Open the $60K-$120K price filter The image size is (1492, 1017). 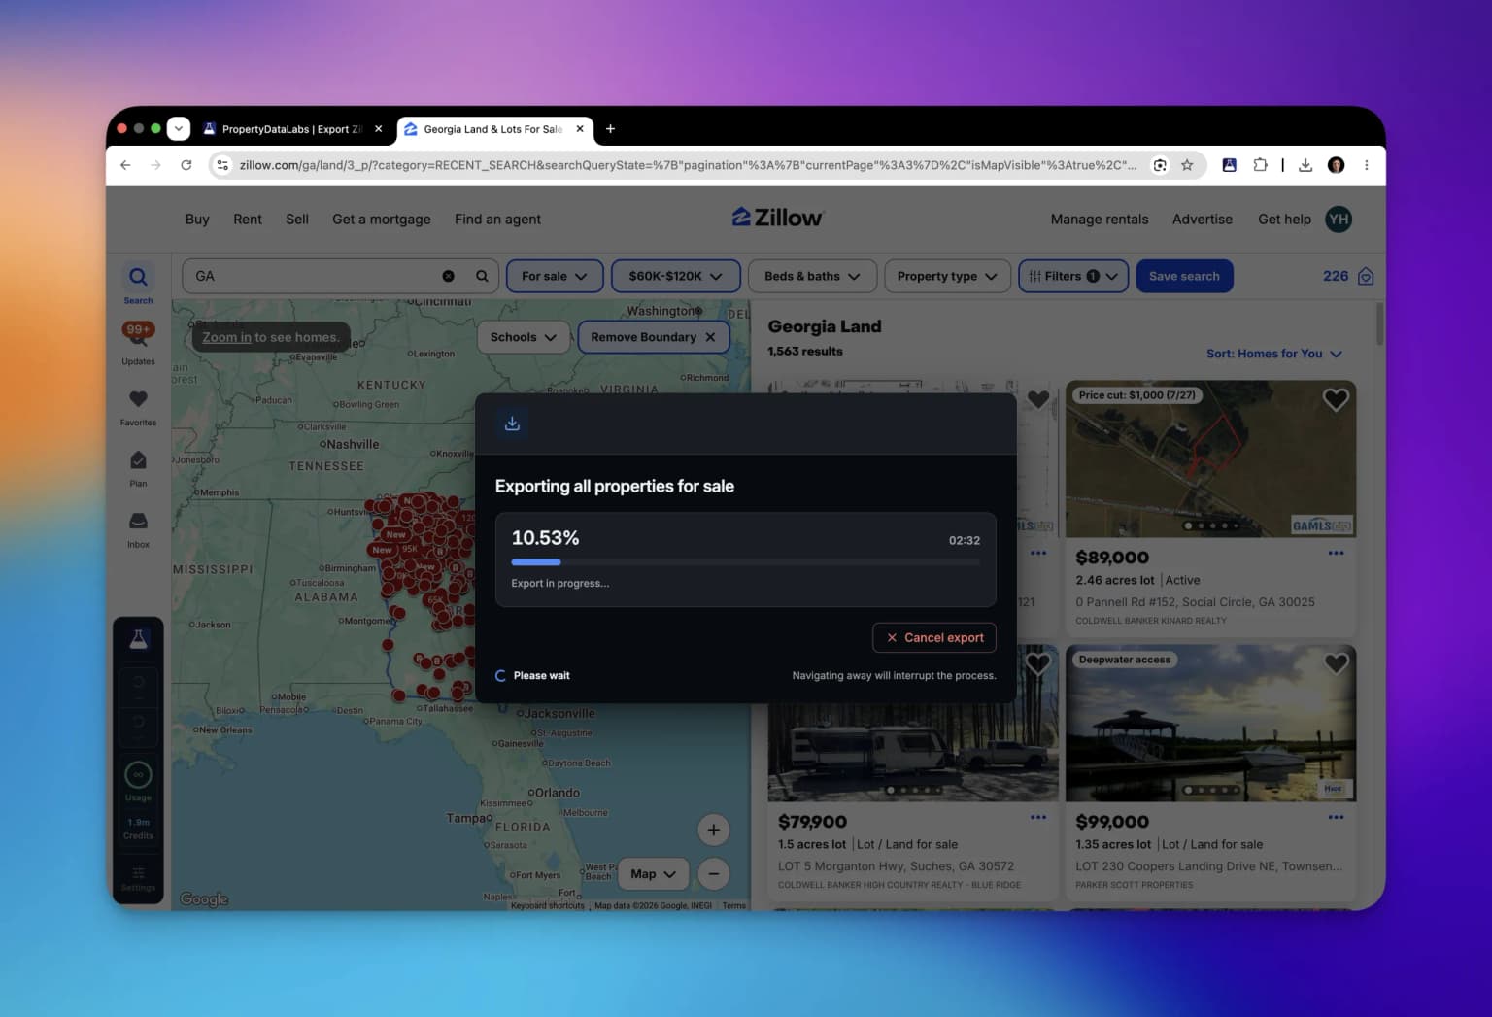[675, 276]
